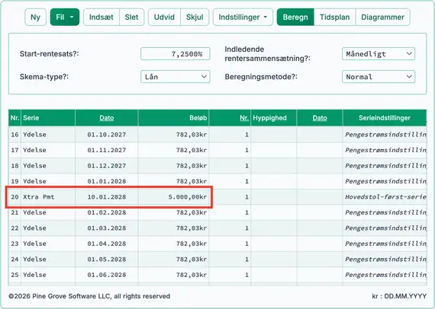Select the date 01.02.2028 in row 21
Image resolution: width=435 pixels, height=309 pixels.
point(107,212)
